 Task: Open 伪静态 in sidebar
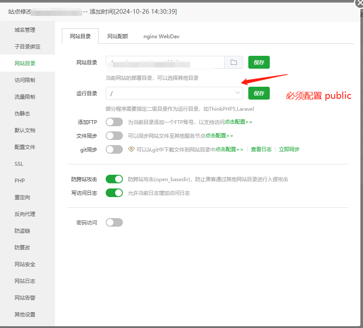tap(22, 114)
